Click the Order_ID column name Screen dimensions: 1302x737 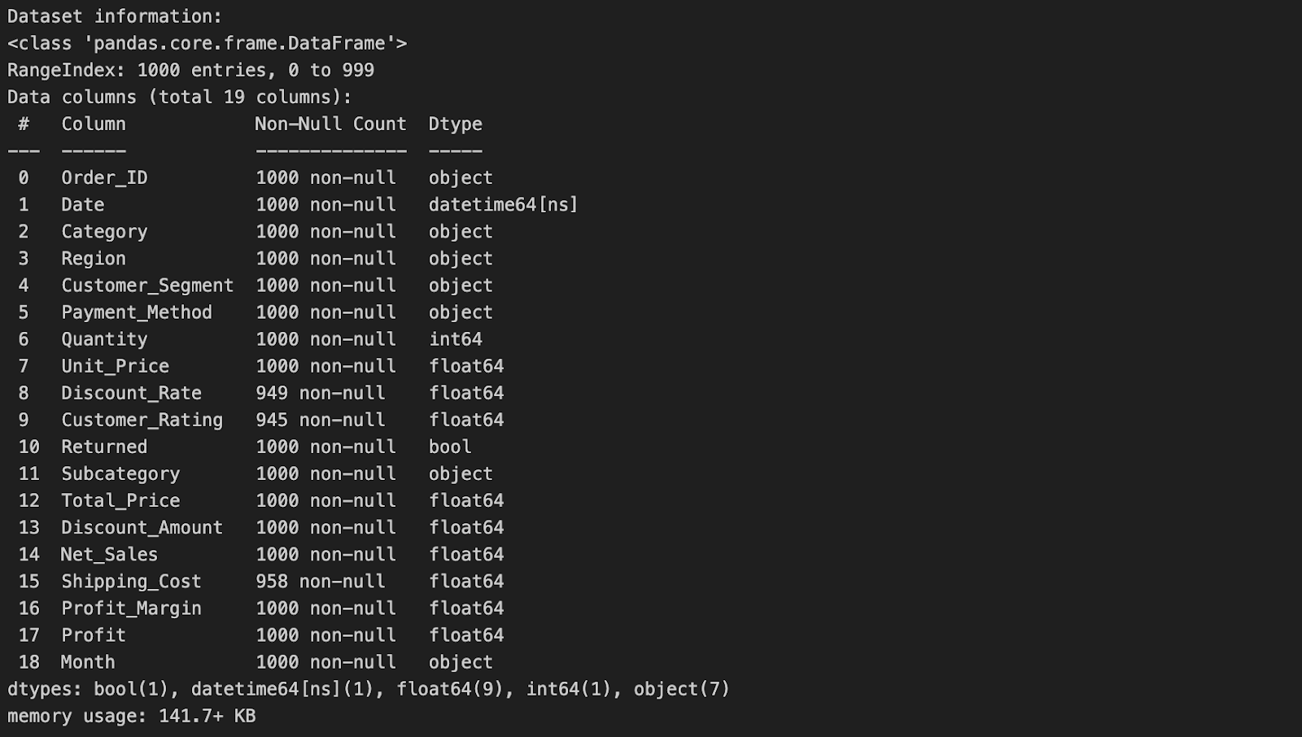tap(104, 177)
